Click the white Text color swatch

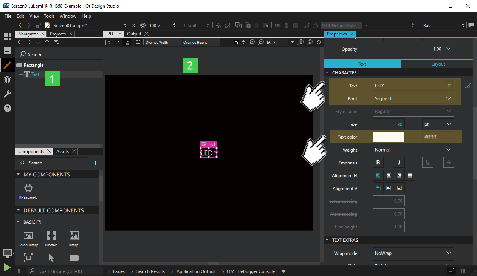[x=388, y=136]
